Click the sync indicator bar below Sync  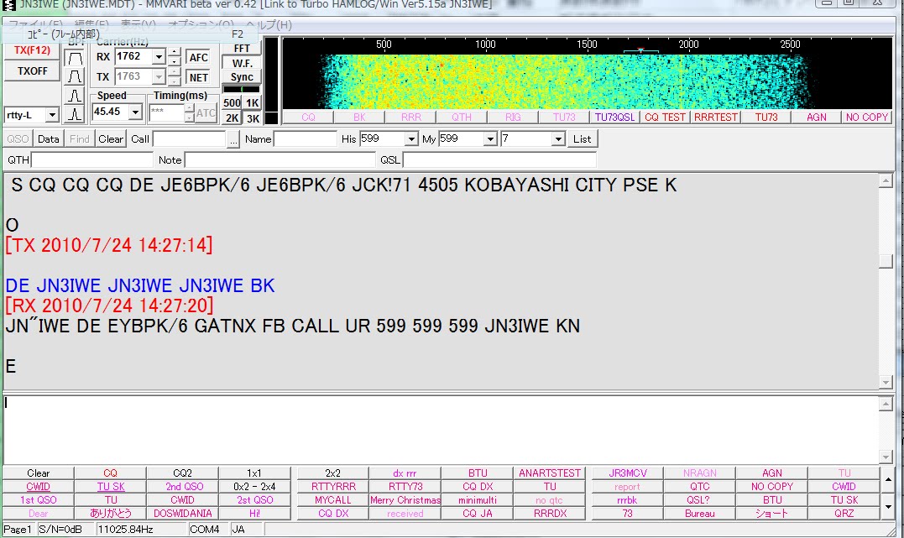(242, 89)
